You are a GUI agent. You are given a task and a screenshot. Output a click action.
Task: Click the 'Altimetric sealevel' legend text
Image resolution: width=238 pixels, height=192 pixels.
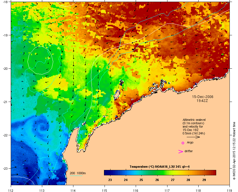[x=194, y=120]
